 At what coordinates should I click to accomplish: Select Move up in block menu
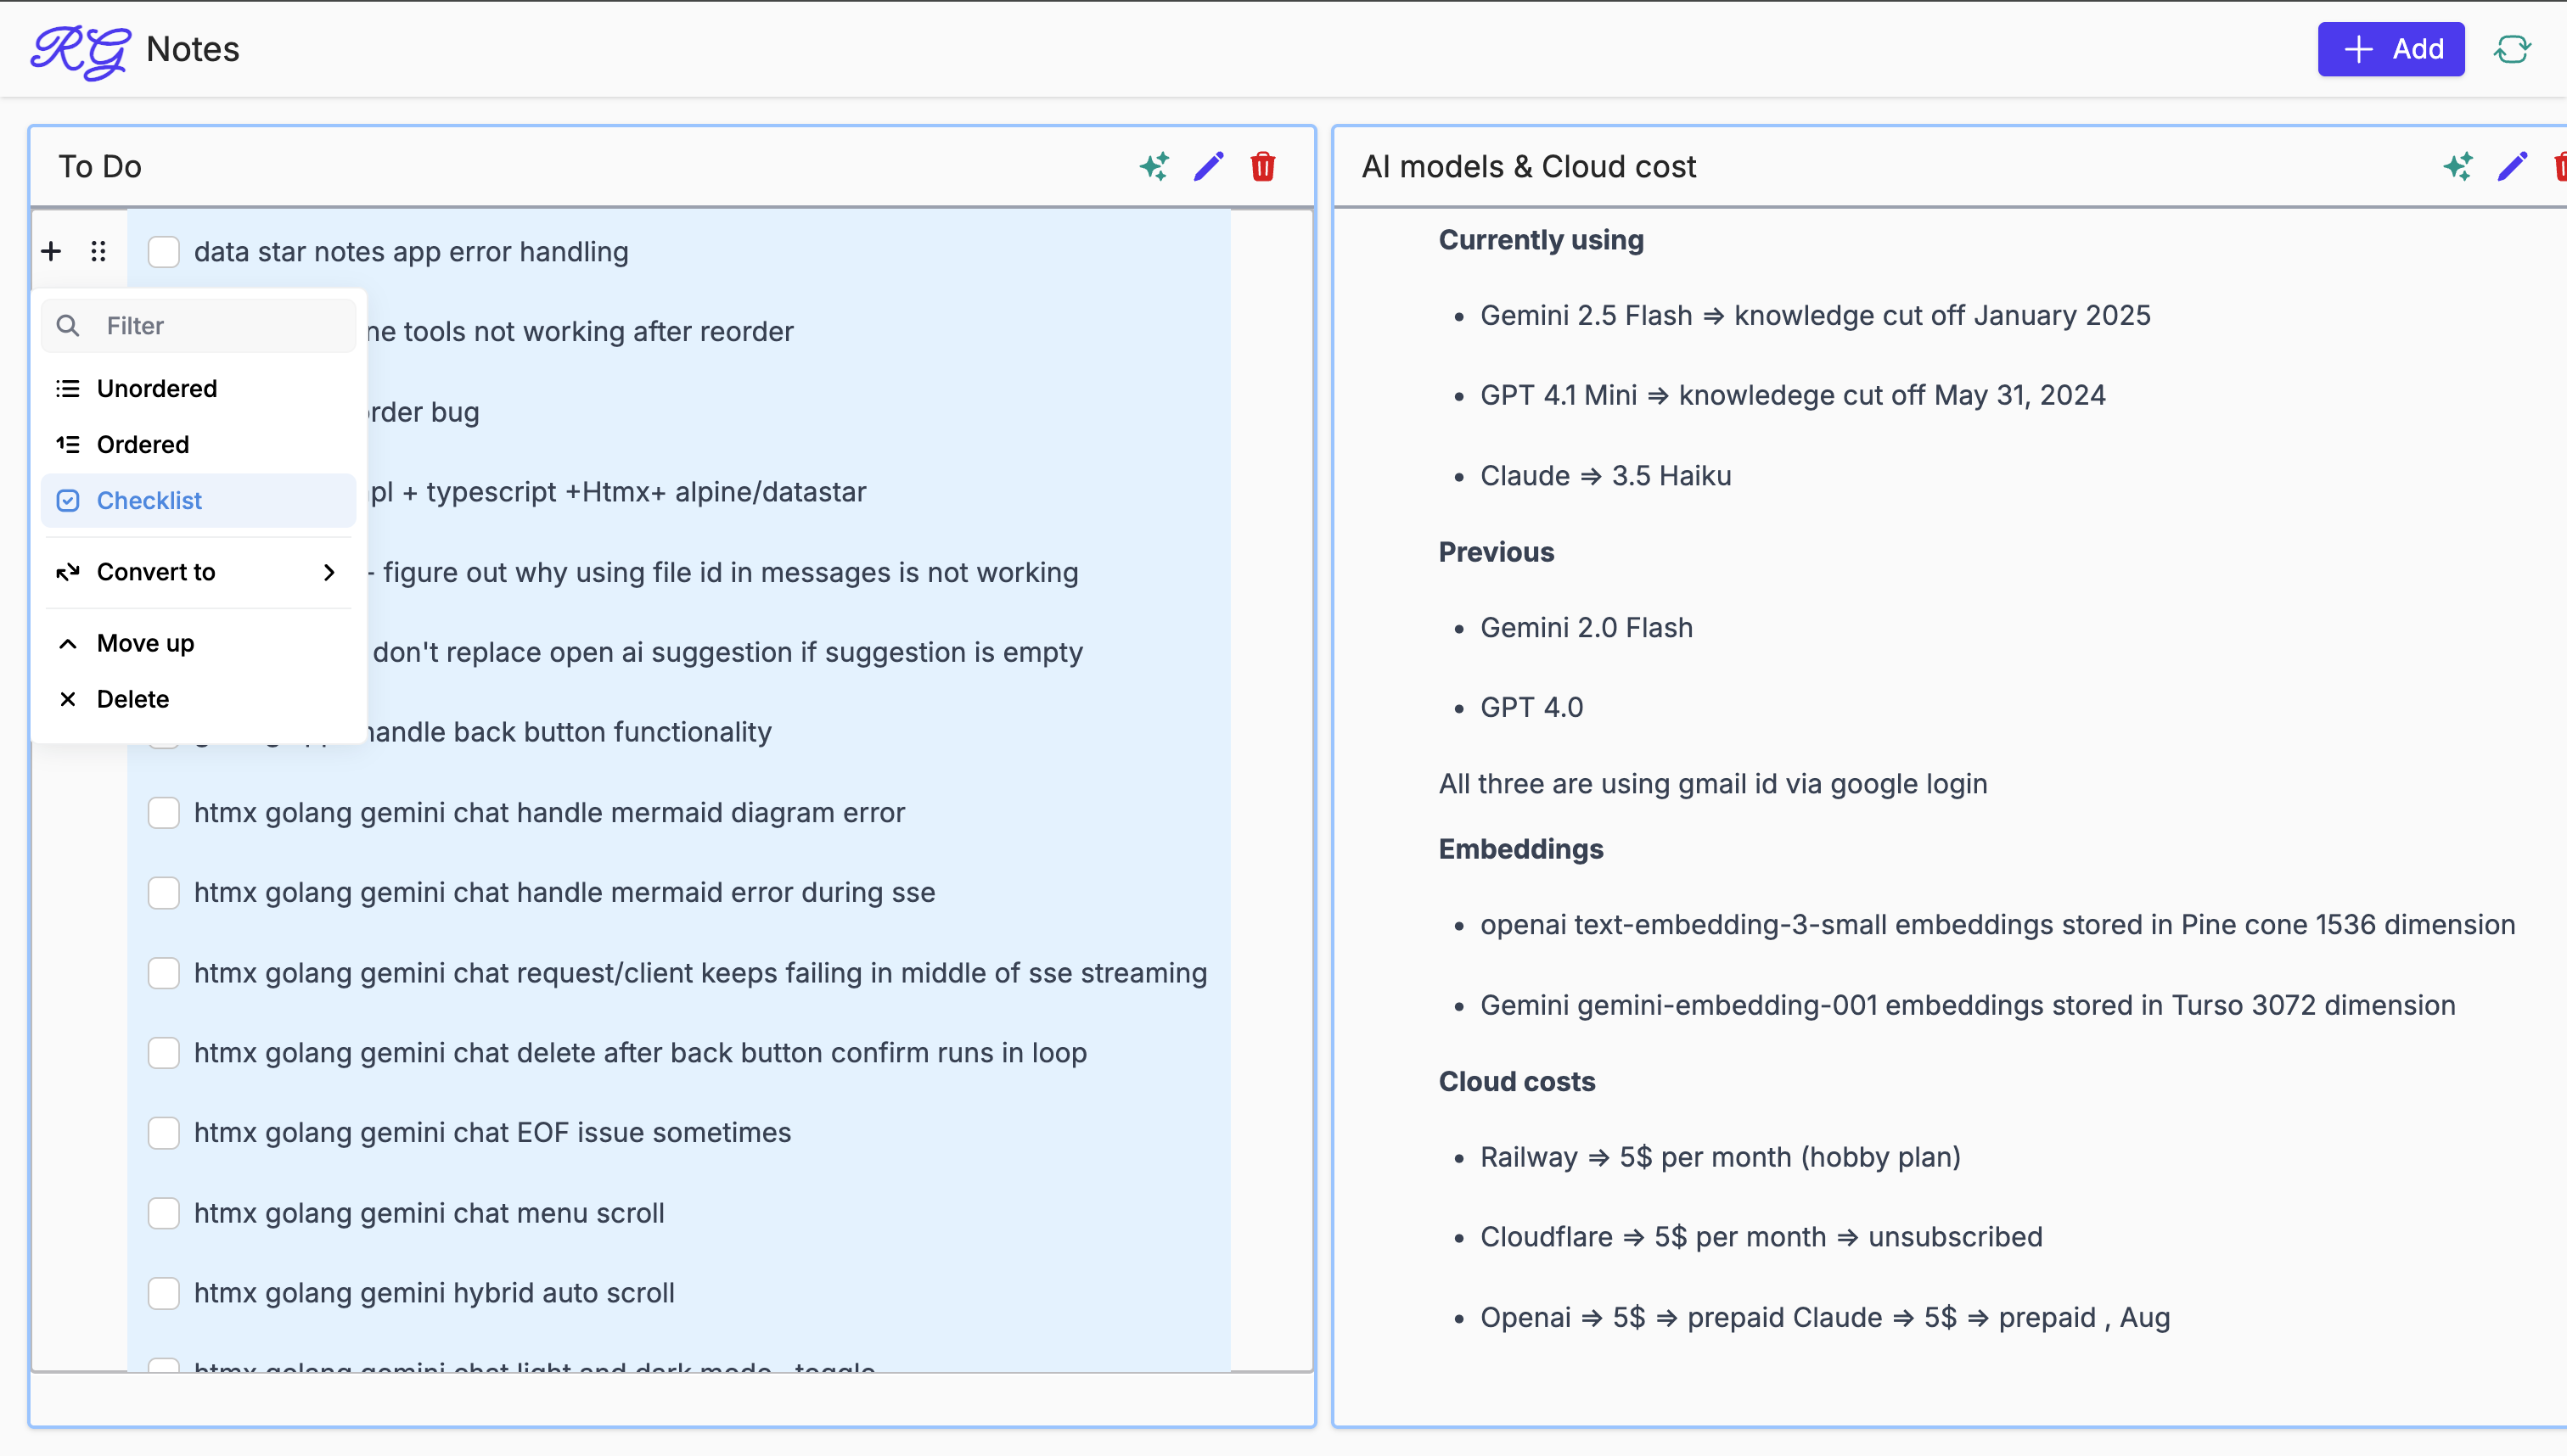(199, 643)
